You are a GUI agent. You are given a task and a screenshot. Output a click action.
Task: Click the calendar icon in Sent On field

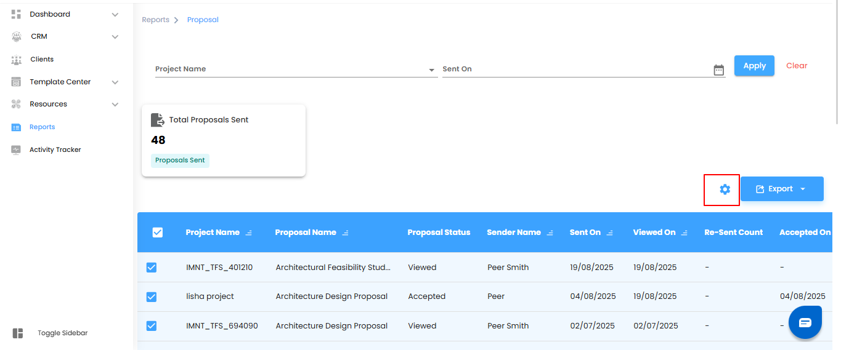(718, 70)
